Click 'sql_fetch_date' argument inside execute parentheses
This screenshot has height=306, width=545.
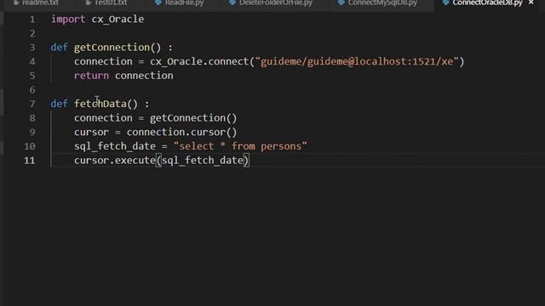(x=203, y=161)
